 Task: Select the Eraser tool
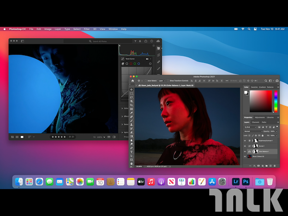(132, 132)
